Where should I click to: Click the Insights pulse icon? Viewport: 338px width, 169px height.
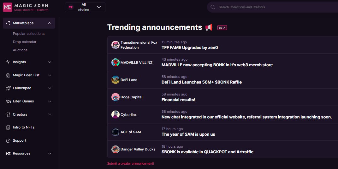[x=8, y=62]
